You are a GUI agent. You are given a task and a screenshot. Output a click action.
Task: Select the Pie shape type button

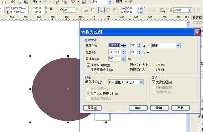(x=108, y=10)
